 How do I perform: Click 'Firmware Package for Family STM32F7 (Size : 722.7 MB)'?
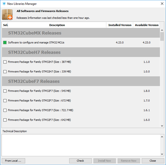(41, 110)
